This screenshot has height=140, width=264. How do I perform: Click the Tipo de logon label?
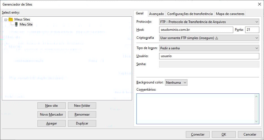coord(147,48)
